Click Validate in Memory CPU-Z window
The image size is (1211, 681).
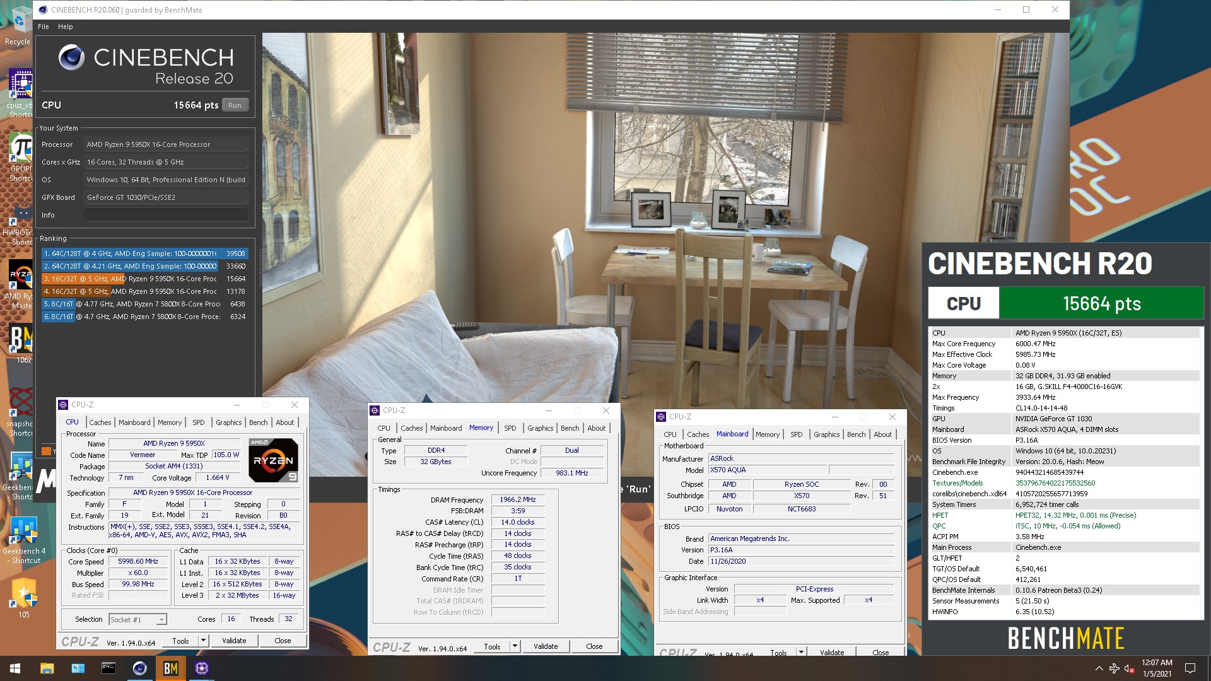pos(546,646)
